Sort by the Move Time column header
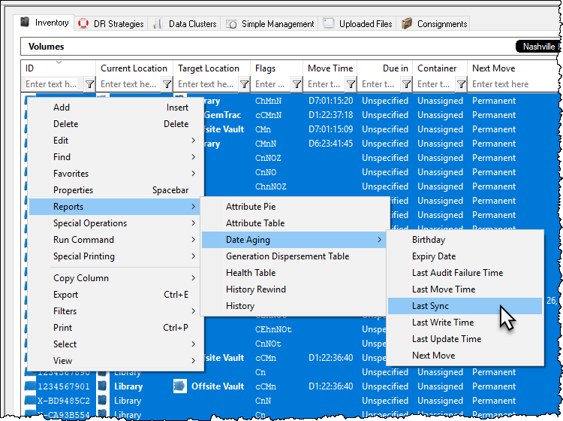 [x=330, y=68]
